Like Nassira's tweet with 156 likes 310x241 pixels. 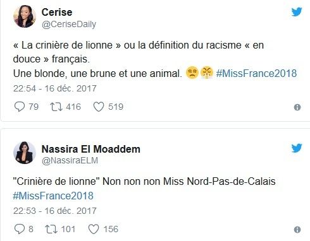click(x=94, y=229)
